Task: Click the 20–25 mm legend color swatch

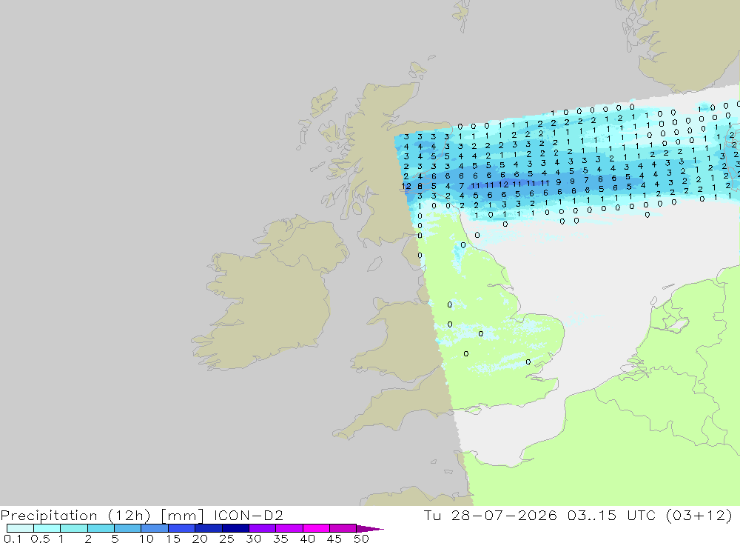Action: click(x=208, y=528)
